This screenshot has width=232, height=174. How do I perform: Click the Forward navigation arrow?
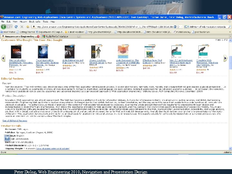pyautogui.click(x=9, y=27)
